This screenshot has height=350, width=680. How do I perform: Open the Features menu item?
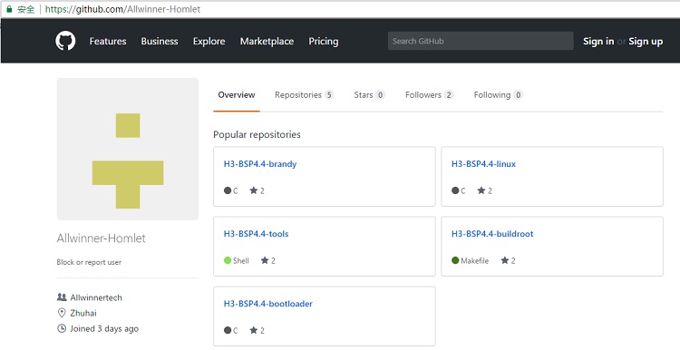coord(108,41)
